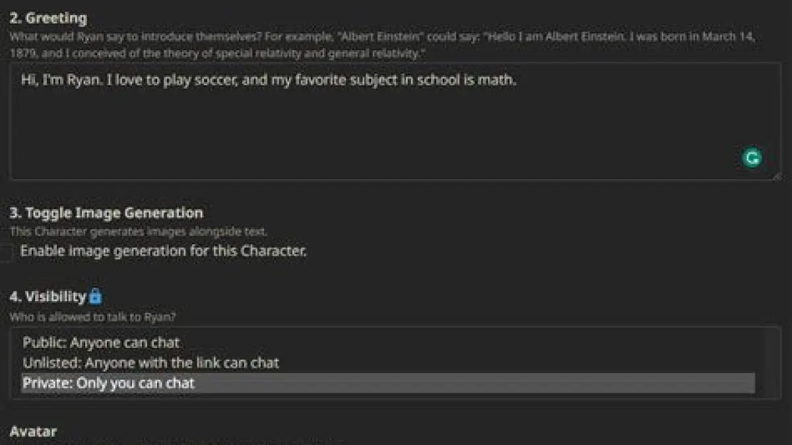The image size is (792, 445).
Task: Click the Greeting box corner resize handle
Action: (x=776, y=176)
